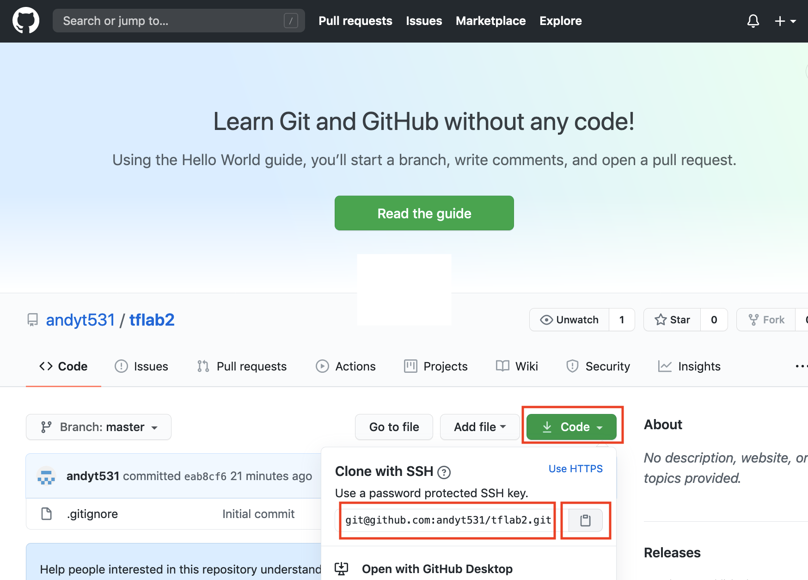Expand the Add file dropdown
Image resolution: width=808 pixels, height=580 pixels.
480,427
